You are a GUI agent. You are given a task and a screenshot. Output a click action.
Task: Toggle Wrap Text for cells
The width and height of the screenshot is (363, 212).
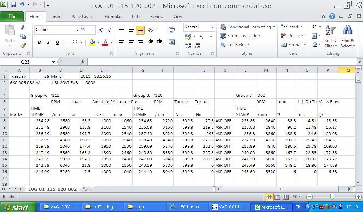(172, 30)
